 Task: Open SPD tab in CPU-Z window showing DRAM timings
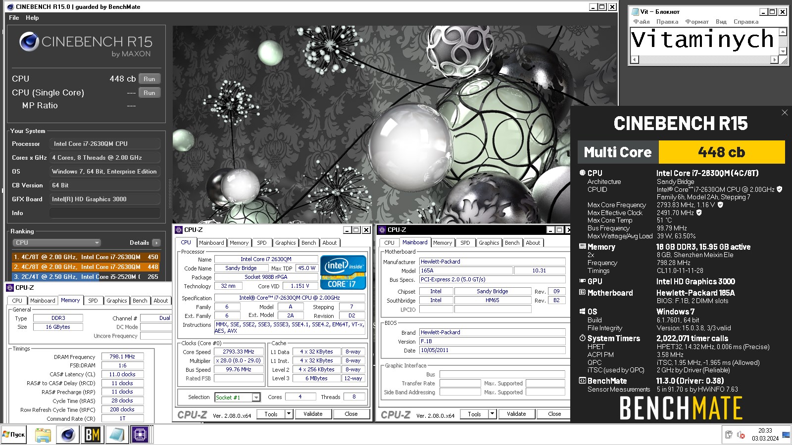93,301
